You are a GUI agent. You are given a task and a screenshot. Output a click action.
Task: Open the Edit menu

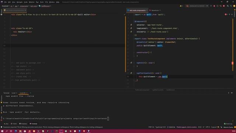[9, 2]
